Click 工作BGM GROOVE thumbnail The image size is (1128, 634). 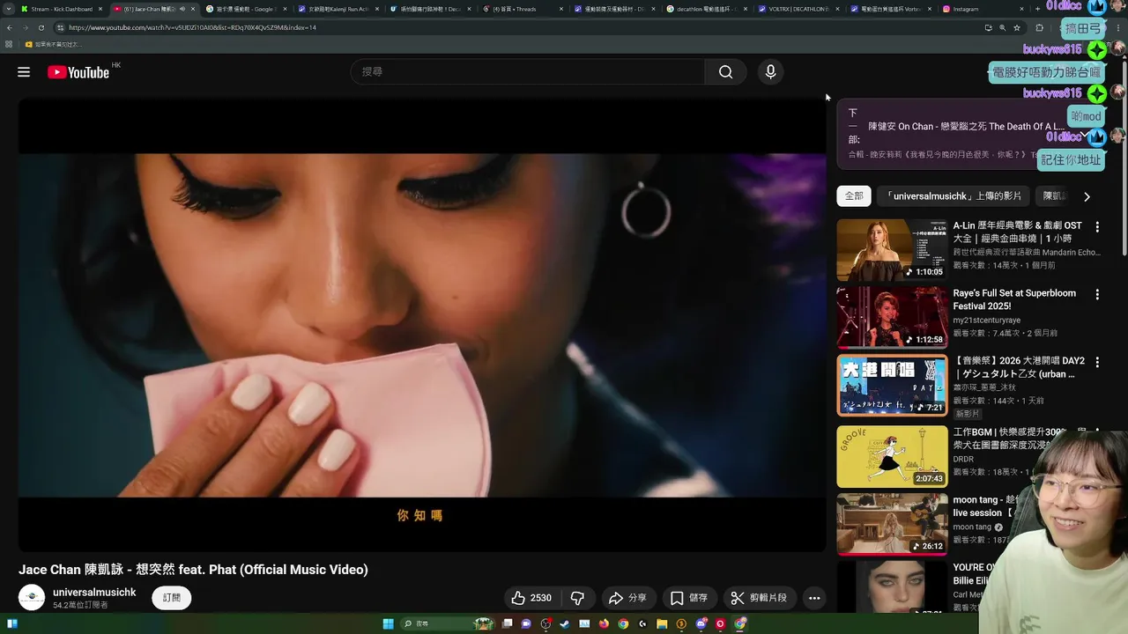pyautogui.click(x=892, y=457)
